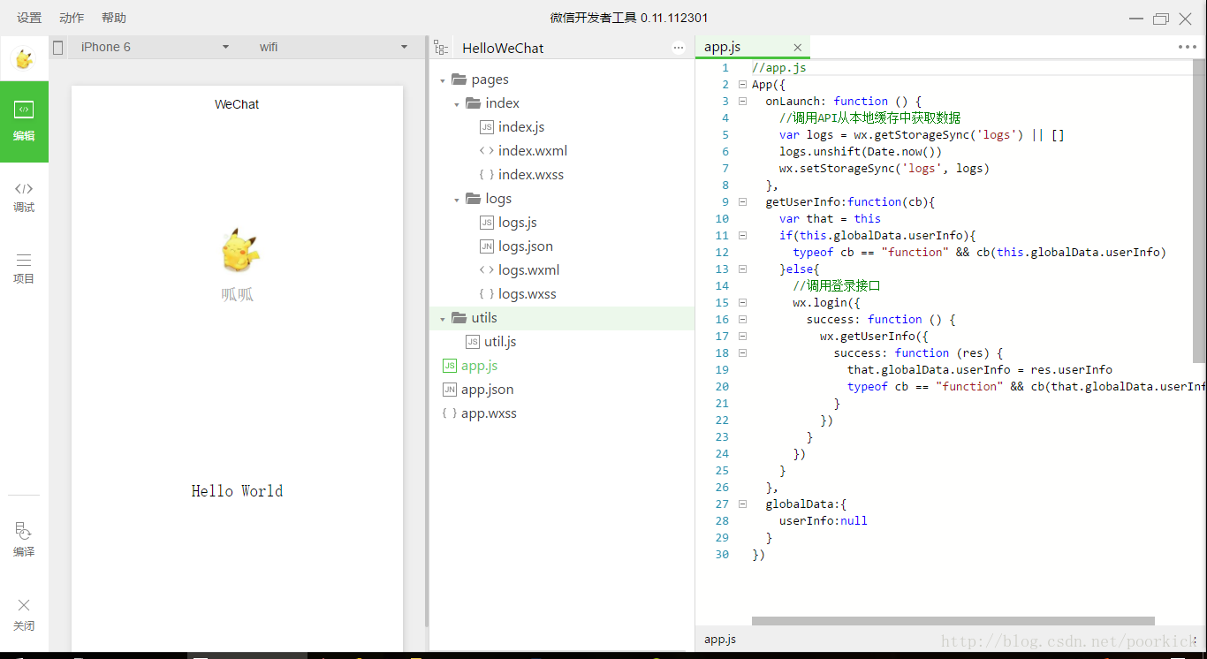Open the file tree more options (…) menu
Viewport: 1207px width, 659px height.
tap(679, 49)
